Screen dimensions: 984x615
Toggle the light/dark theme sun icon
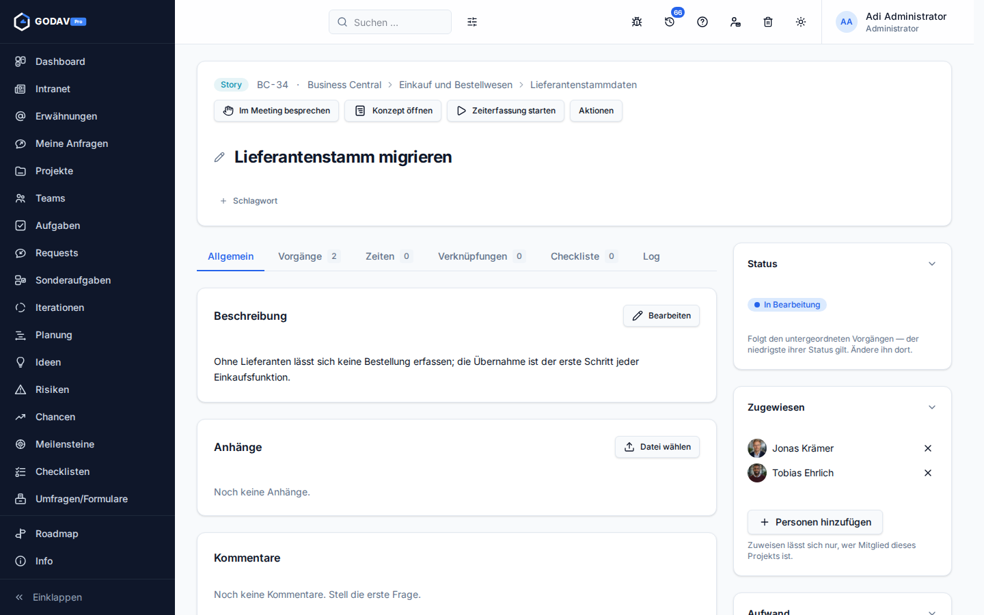[801, 22]
